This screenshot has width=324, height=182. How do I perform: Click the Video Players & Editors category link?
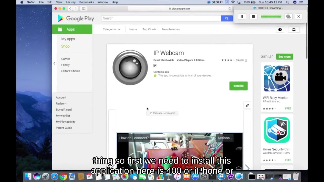191,60
